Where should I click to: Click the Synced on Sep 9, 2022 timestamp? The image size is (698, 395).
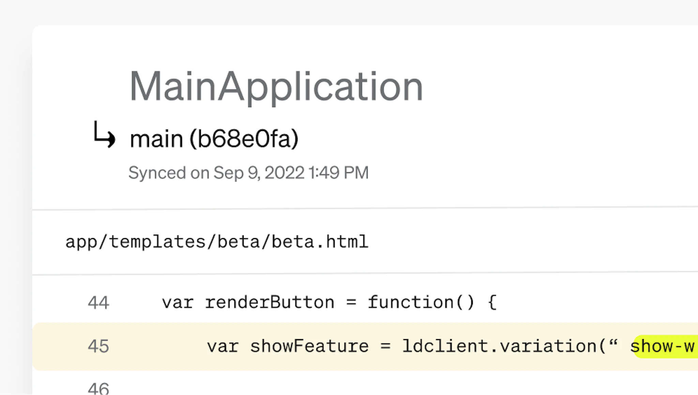click(x=248, y=173)
